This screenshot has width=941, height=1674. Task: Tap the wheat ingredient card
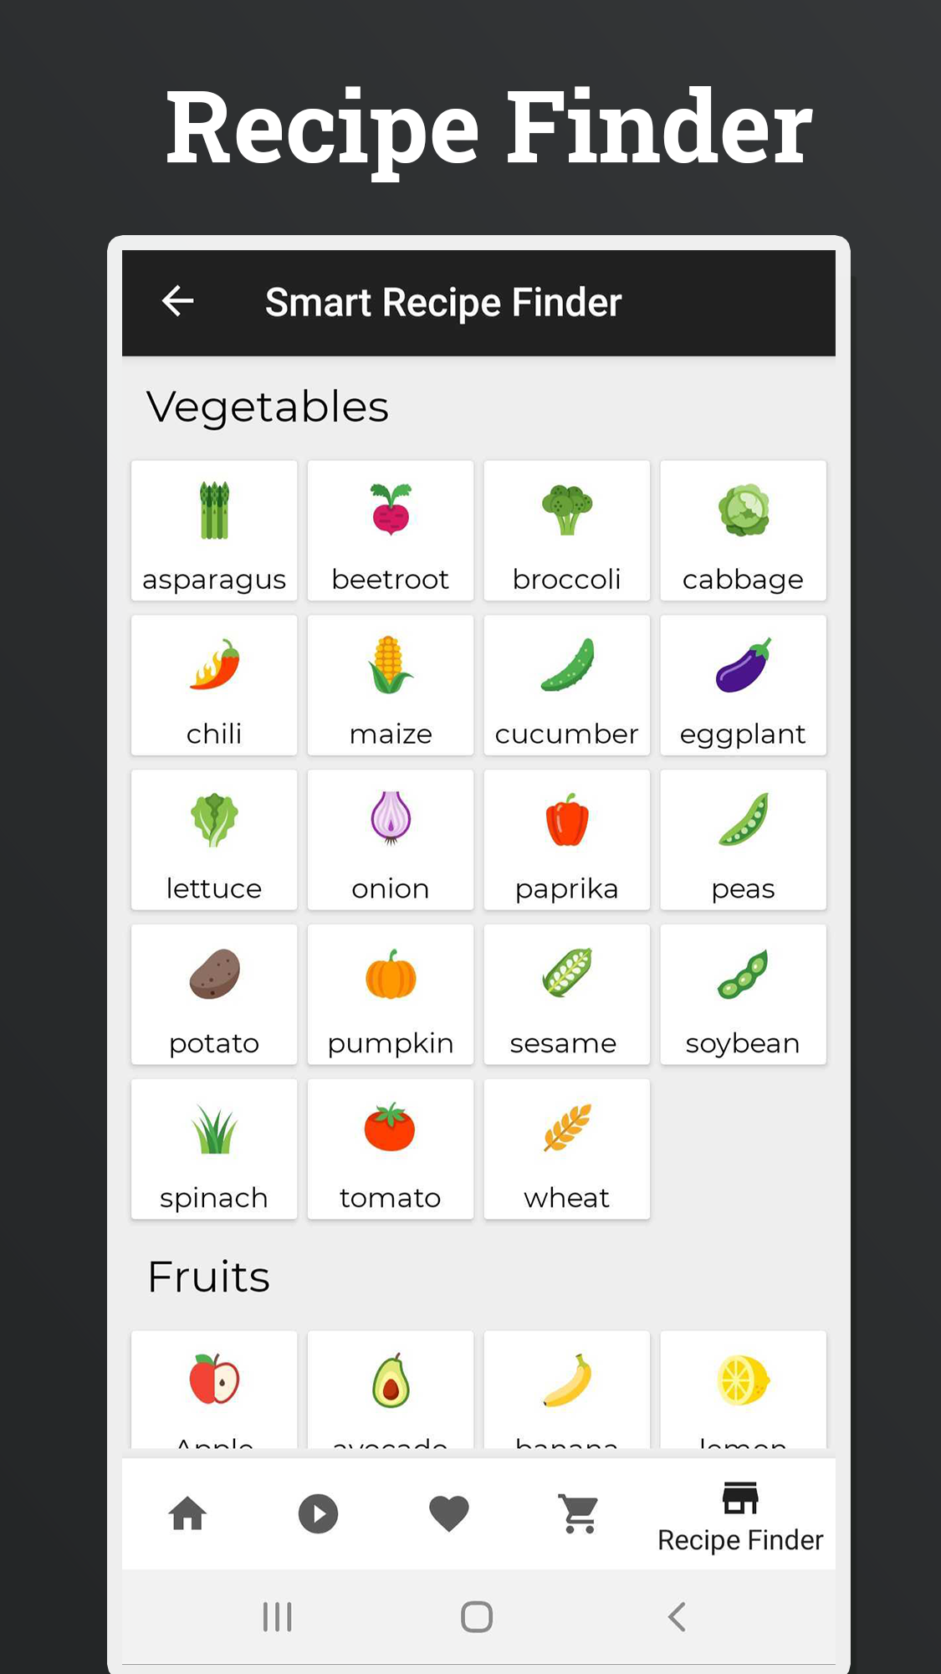coord(567,1149)
